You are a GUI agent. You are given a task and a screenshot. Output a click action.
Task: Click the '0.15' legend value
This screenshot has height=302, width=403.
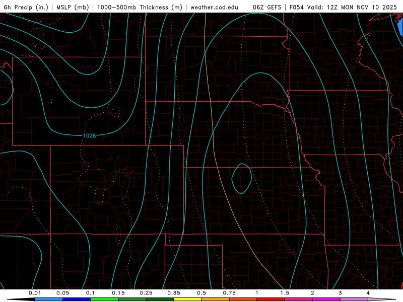point(118,293)
